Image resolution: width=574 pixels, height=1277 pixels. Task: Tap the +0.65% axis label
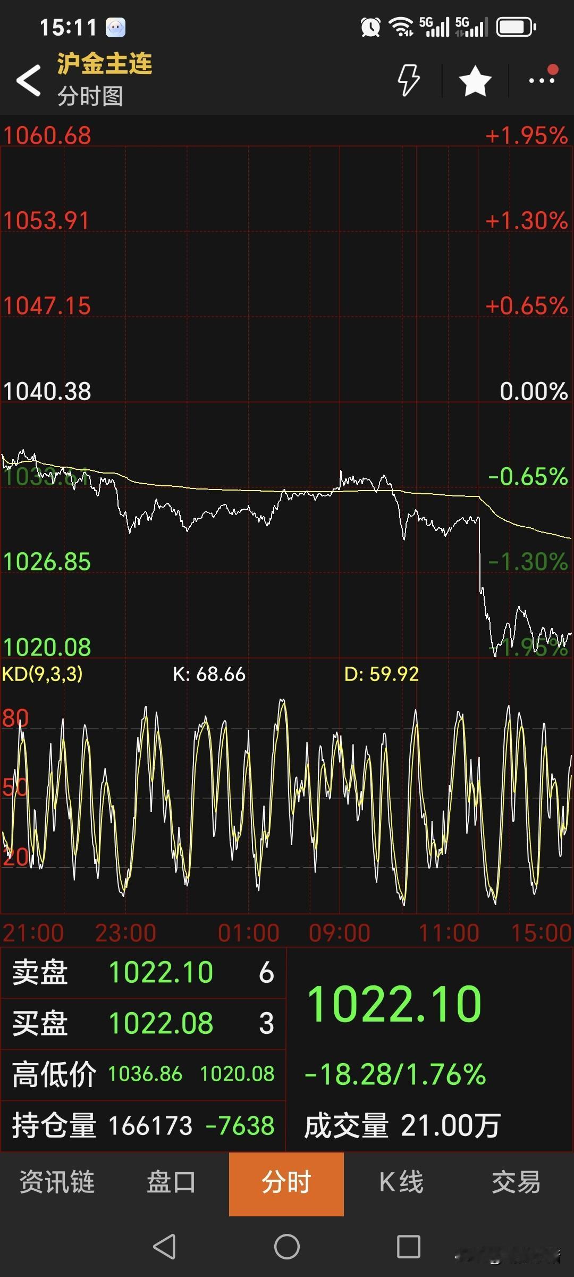526,306
